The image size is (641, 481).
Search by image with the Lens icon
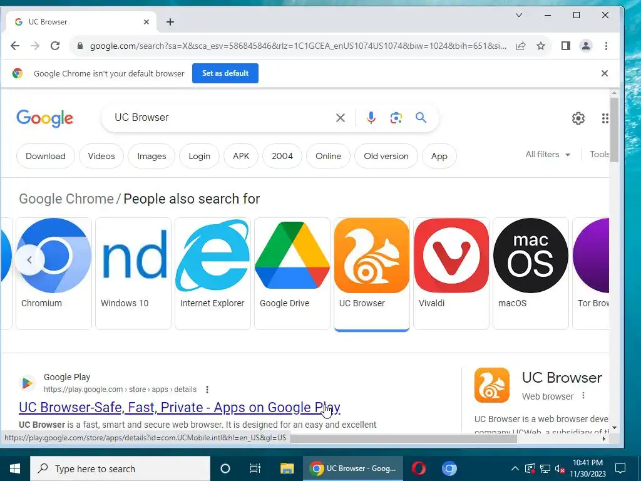(x=396, y=118)
